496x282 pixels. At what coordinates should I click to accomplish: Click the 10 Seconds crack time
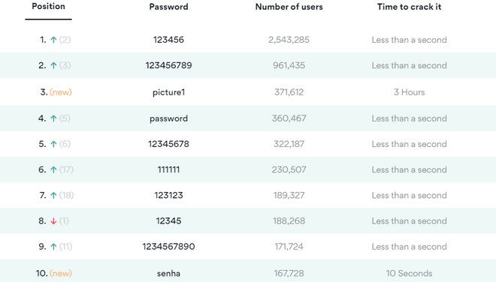(409, 273)
